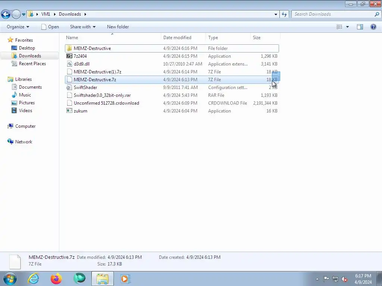This screenshot has height=286, width=382.
Task: Open the Organize menu
Action: tap(18, 27)
